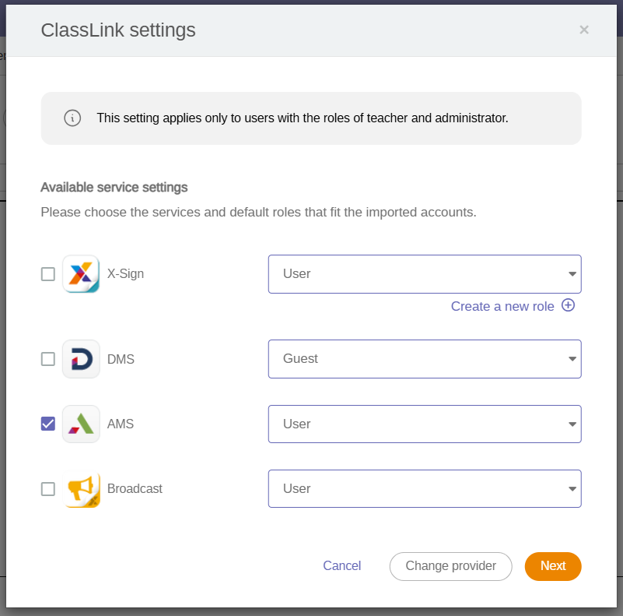Click the orange Next button
This screenshot has height=616, width=623.
553,566
